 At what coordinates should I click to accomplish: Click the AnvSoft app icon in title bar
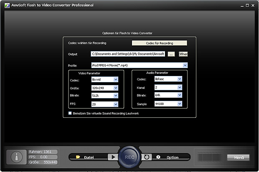click(x=7, y=5)
